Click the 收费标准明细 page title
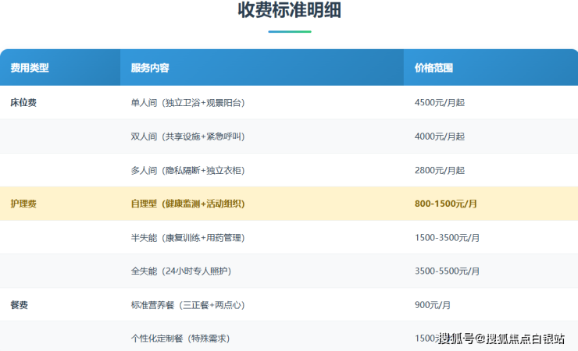This screenshot has width=578, height=351. point(289,11)
